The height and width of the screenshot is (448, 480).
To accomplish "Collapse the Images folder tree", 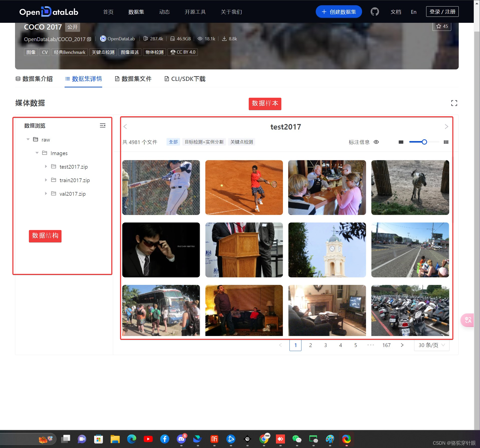I will pos(37,153).
